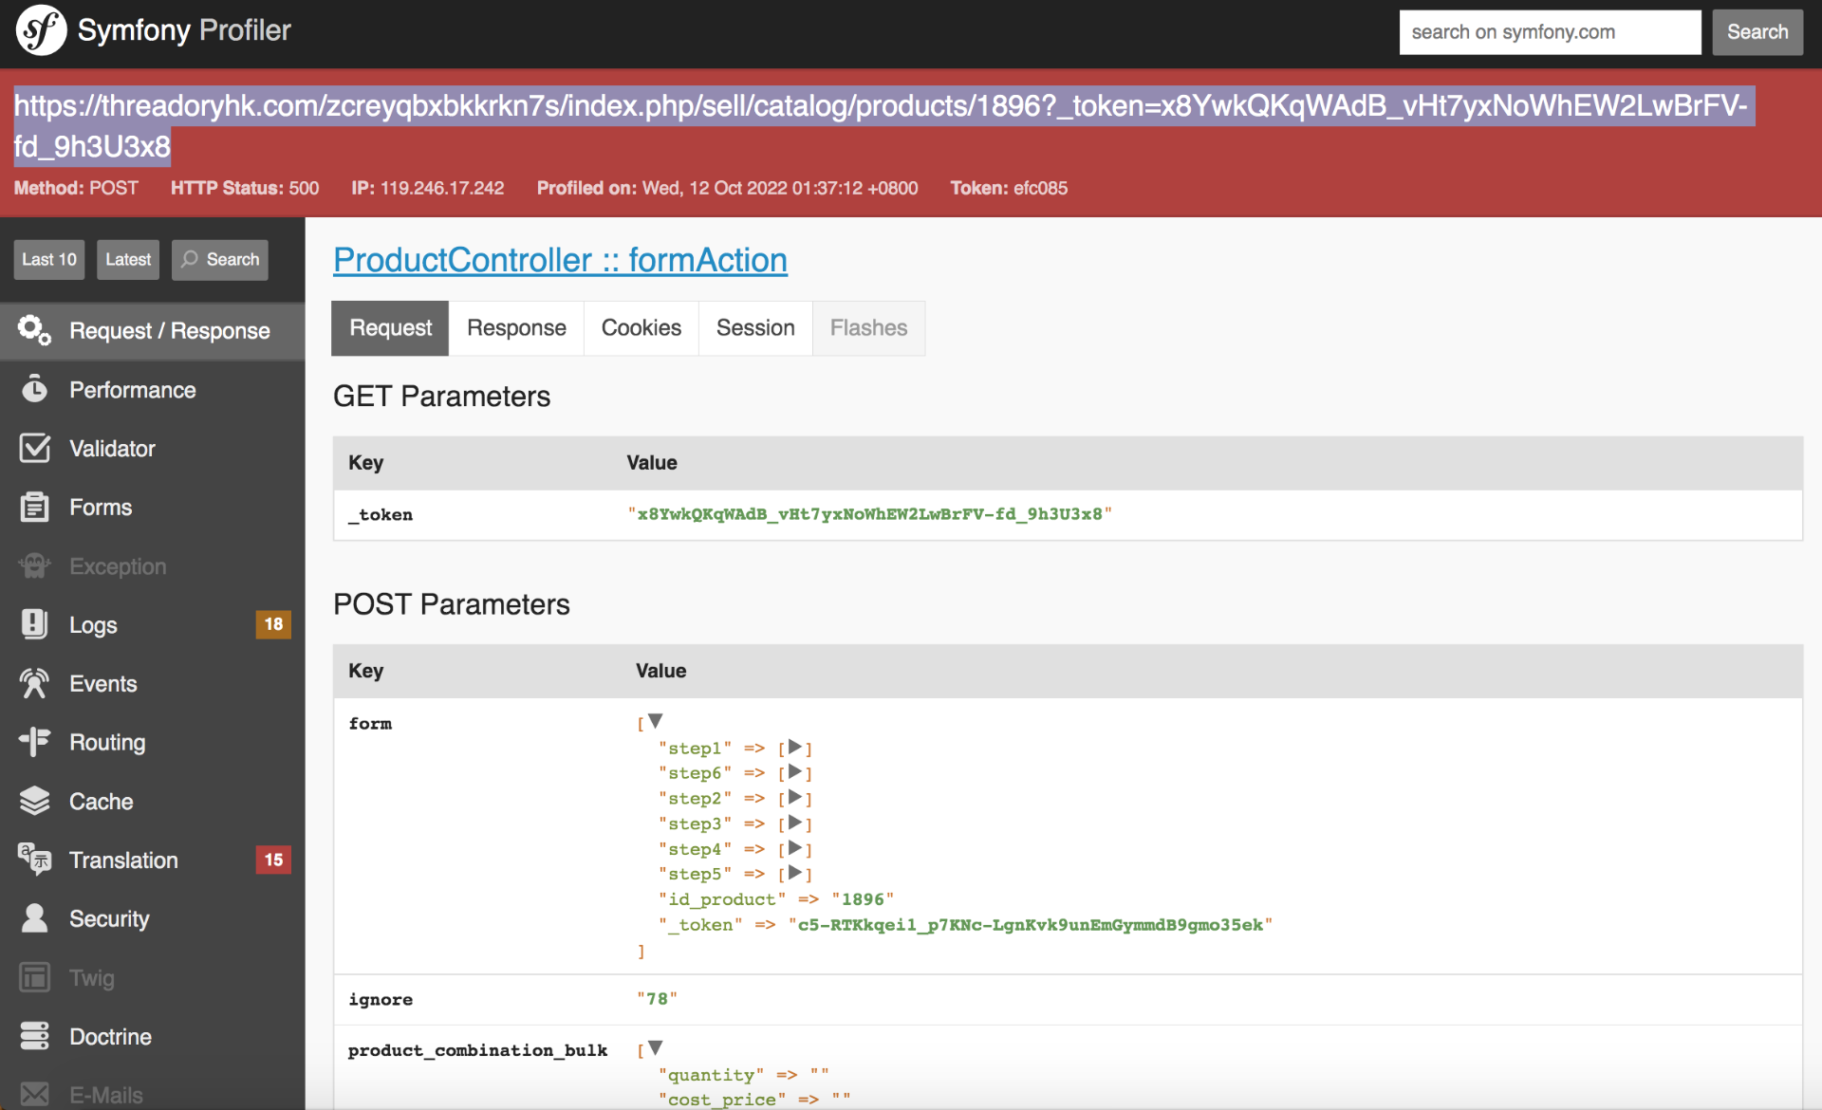The width and height of the screenshot is (1822, 1110).
Task: Switch to the Cookies tab
Action: pos(641,328)
